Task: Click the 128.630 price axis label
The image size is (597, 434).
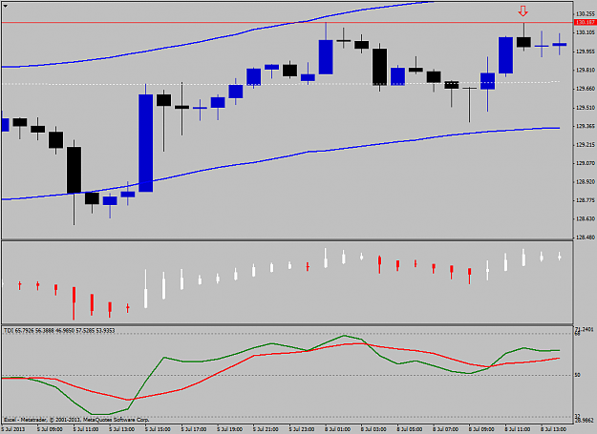Action: coord(586,218)
